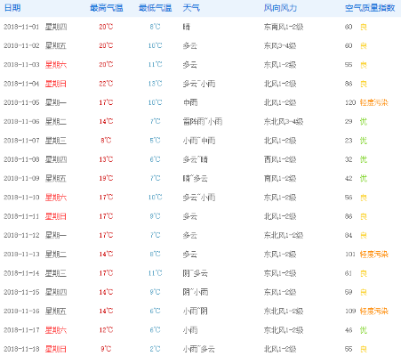
Task: Select the 8℃ high temperature for 2018-11-07
Action: click(106, 141)
